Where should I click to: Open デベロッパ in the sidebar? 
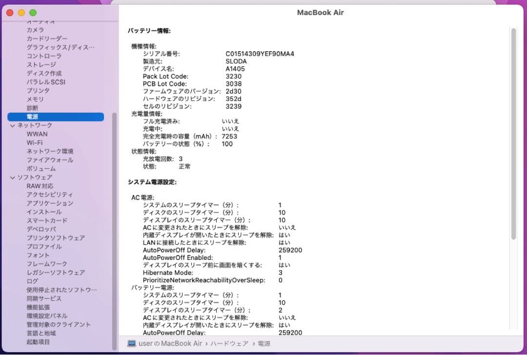[x=41, y=229]
